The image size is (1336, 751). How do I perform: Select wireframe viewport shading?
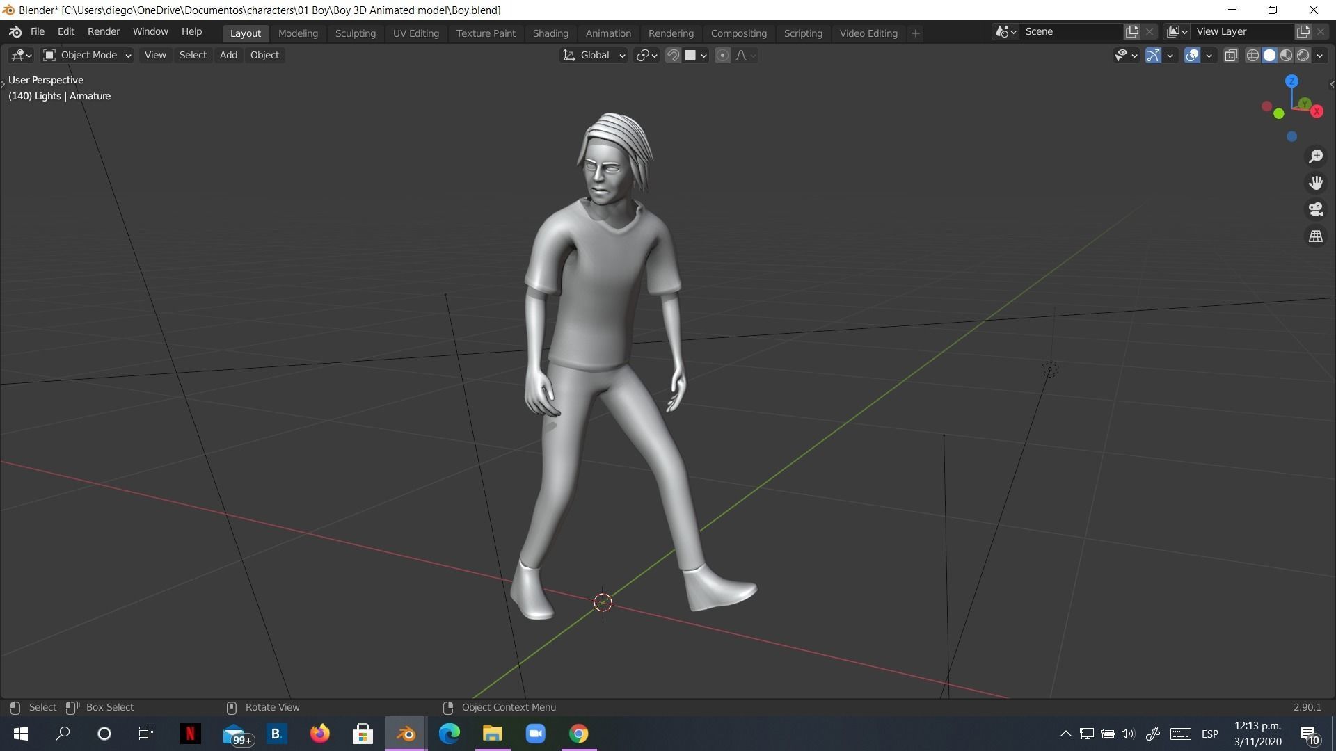coord(1252,56)
